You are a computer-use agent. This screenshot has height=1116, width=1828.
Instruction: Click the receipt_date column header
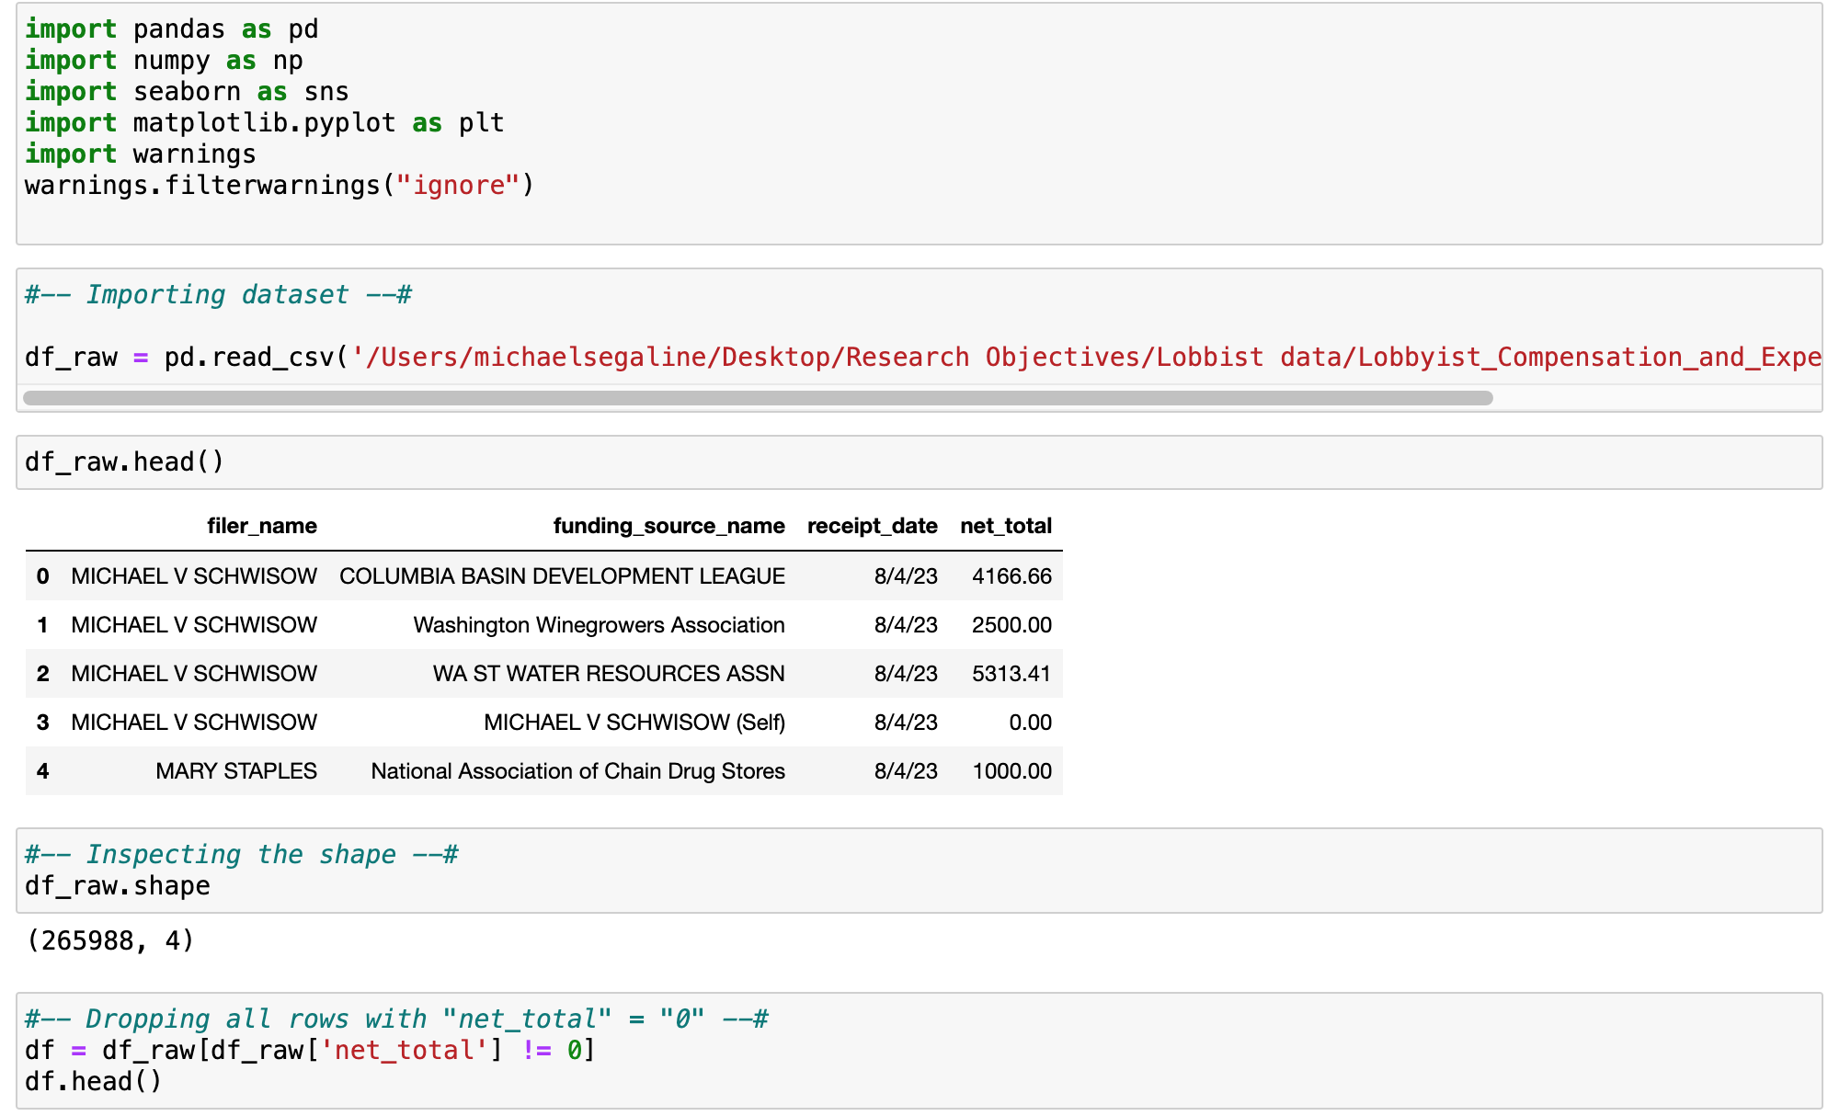point(872,526)
